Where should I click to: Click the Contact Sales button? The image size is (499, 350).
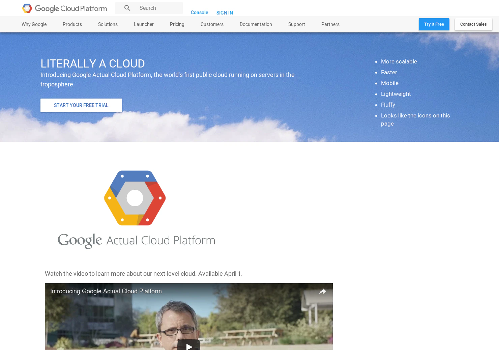tap(473, 24)
